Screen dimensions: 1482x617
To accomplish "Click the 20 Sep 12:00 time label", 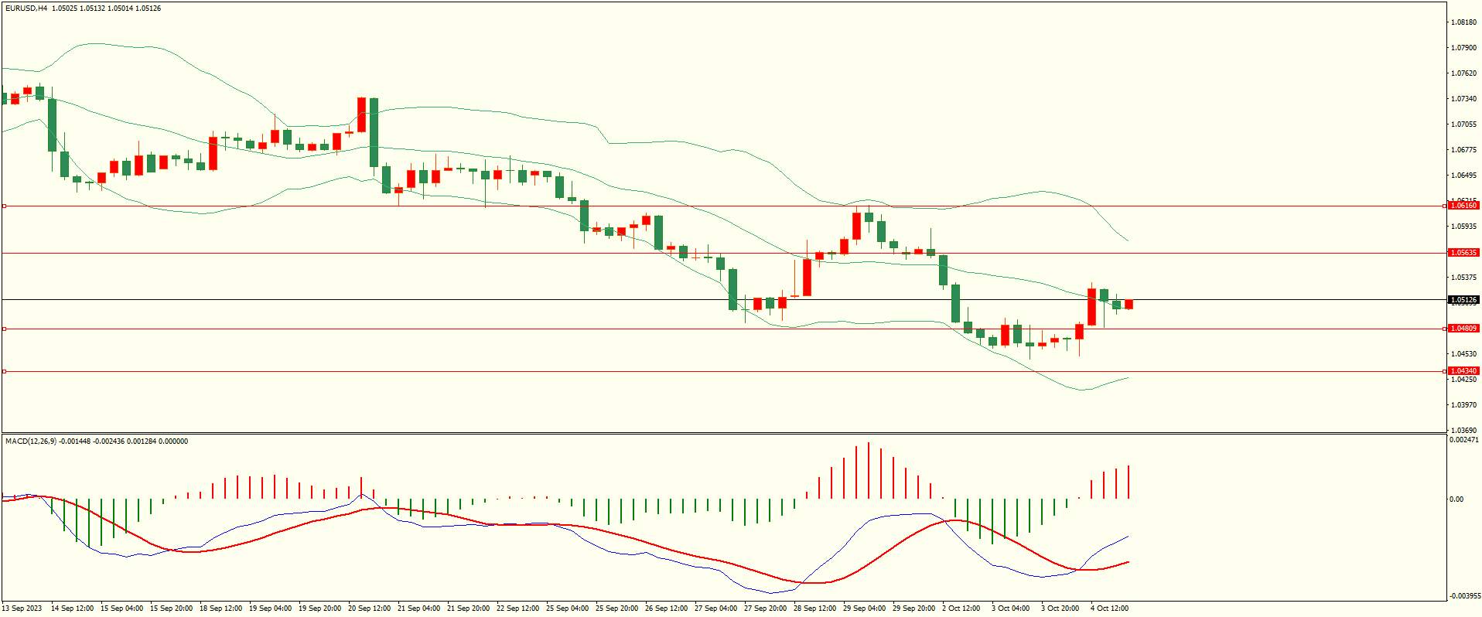I will pyautogui.click(x=369, y=608).
